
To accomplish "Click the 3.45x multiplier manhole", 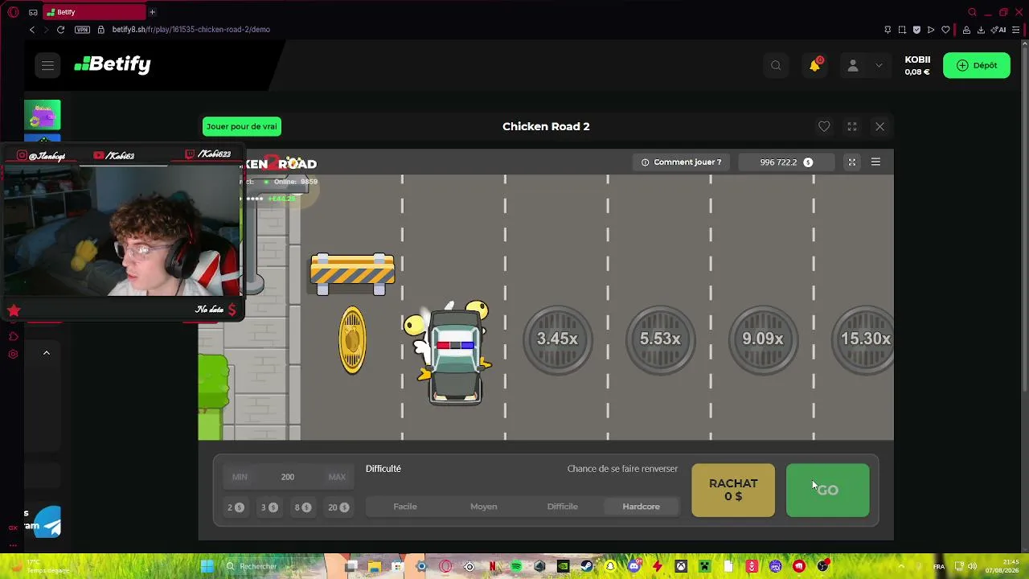I will [x=557, y=339].
